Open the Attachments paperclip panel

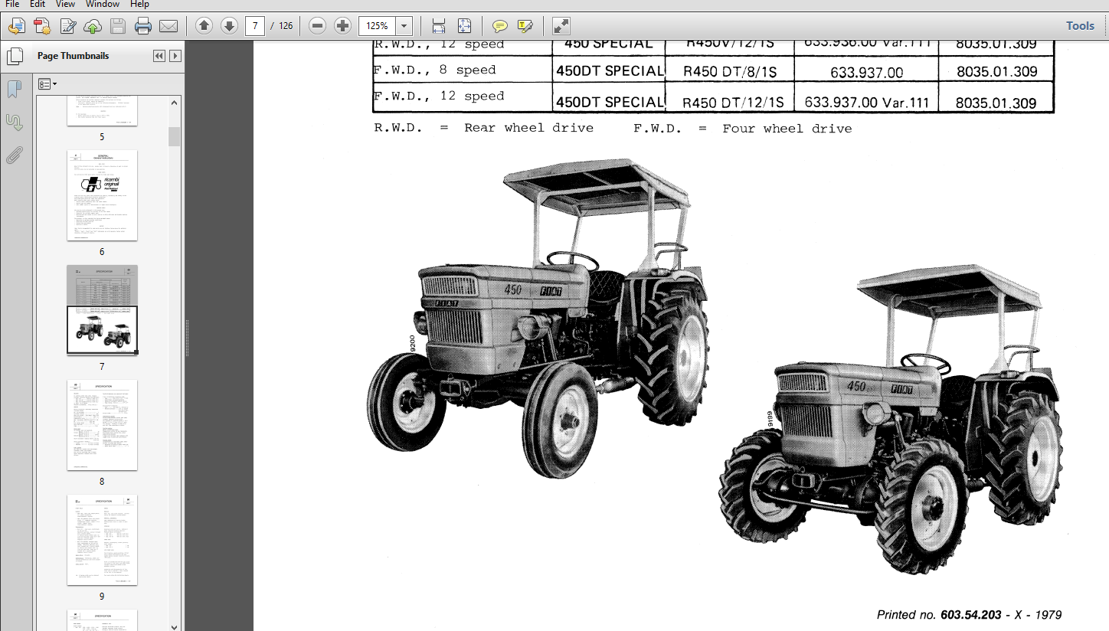pyautogui.click(x=14, y=155)
